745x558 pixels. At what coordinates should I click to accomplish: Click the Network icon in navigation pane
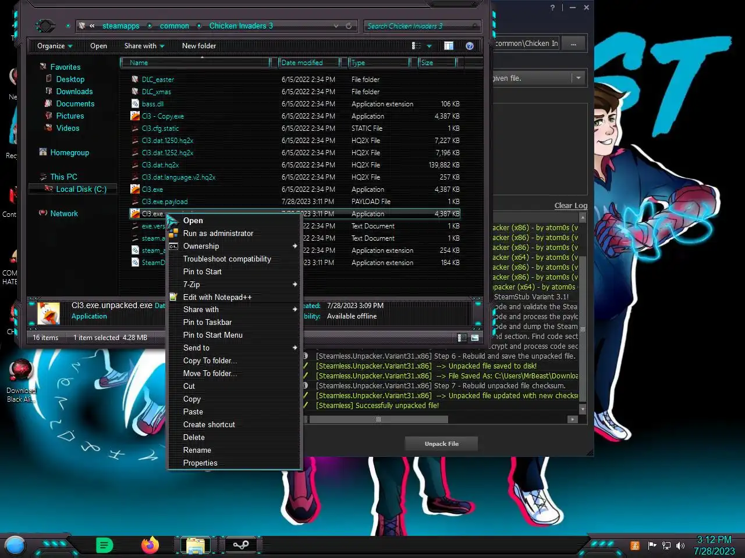click(43, 213)
